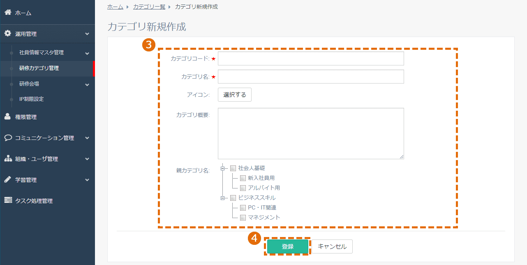Focus the カテゴリ名 input field
Viewport: 527px width, 265px height.
coord(311,77)
